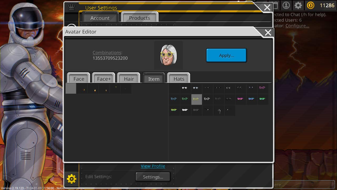Select the pink round glasses item
Screen dimensions: 337x190
(262, 88)
